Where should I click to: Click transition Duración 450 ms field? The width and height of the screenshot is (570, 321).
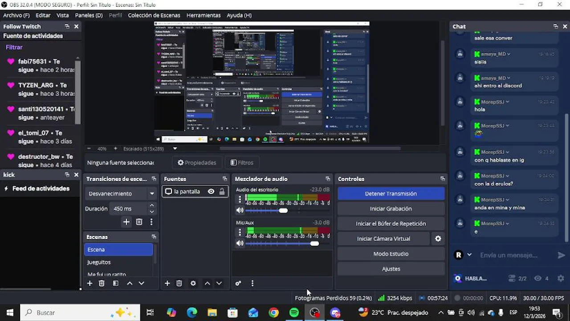(x=128, y=209)
